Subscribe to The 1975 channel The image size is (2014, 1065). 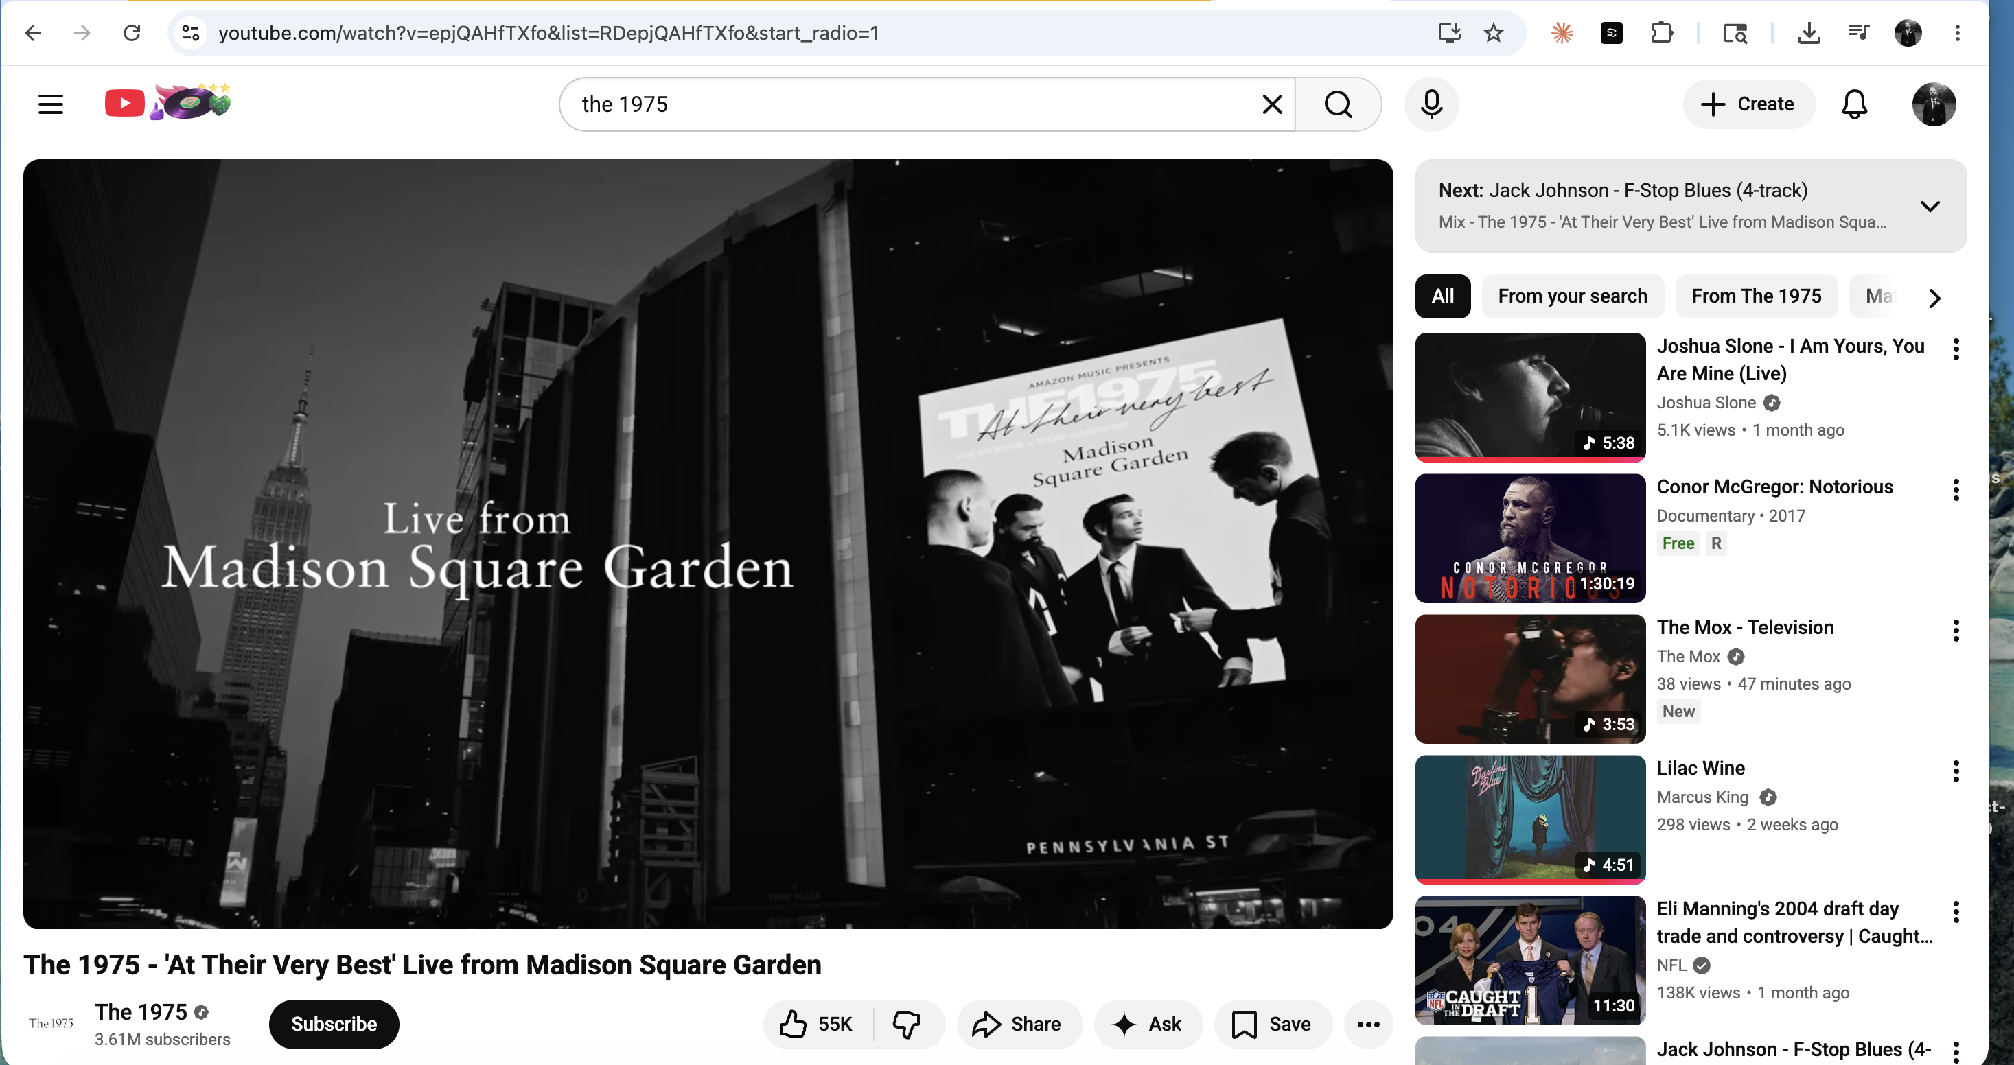click(334, 1024)
